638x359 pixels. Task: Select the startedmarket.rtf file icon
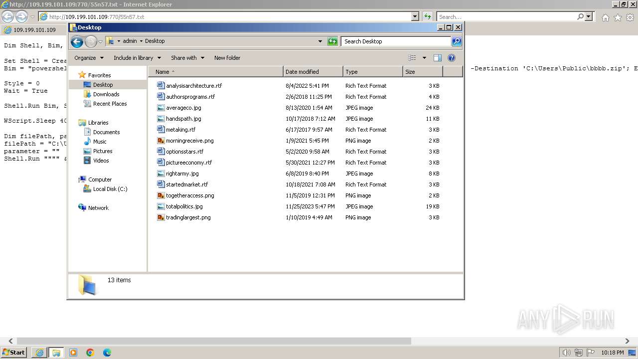click(x=161, y=184)
